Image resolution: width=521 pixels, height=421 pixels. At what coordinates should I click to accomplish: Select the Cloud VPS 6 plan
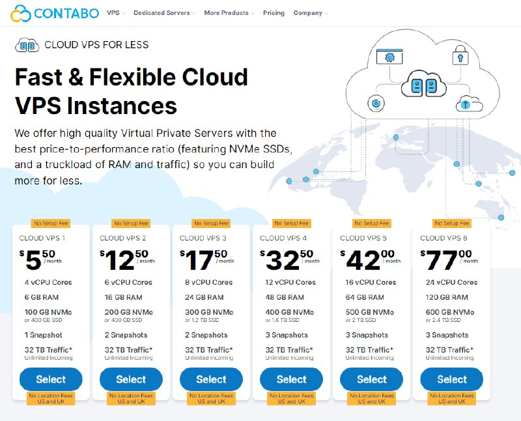coord(452,379)
